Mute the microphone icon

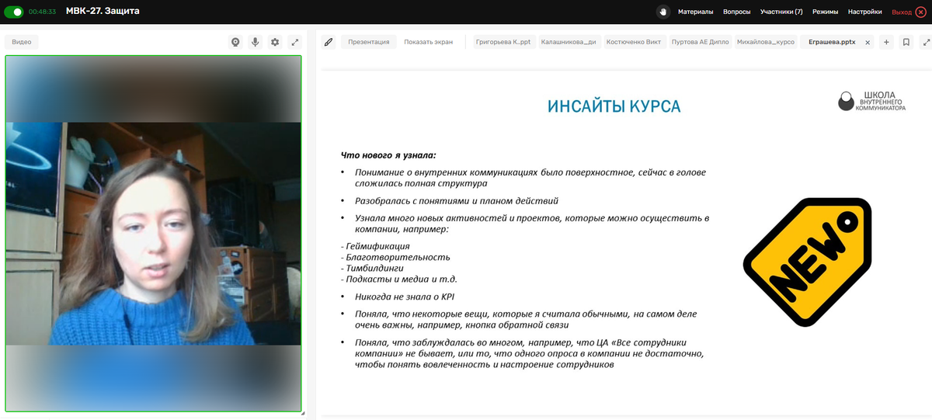255,42
